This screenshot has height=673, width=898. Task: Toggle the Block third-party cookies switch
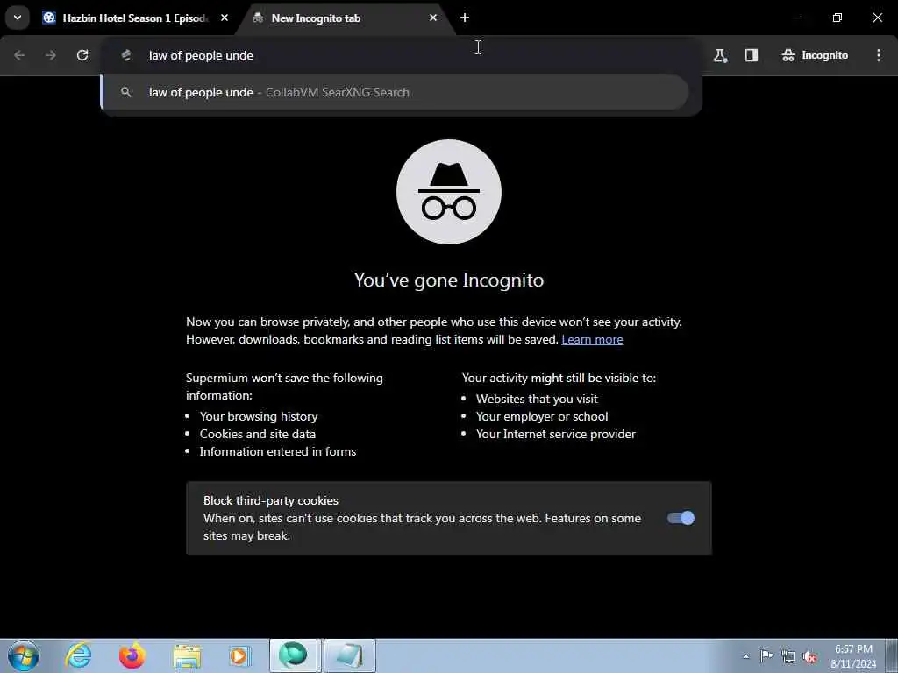[x=681, y=518]
